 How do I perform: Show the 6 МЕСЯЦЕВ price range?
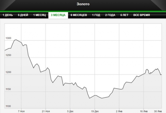pyautogui.click(x=79, y=15)
